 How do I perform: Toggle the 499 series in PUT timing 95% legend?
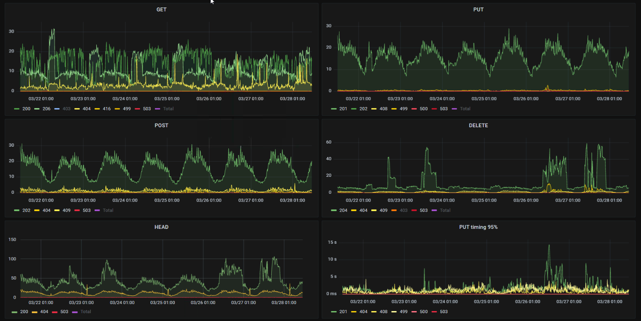click(403, 311)
